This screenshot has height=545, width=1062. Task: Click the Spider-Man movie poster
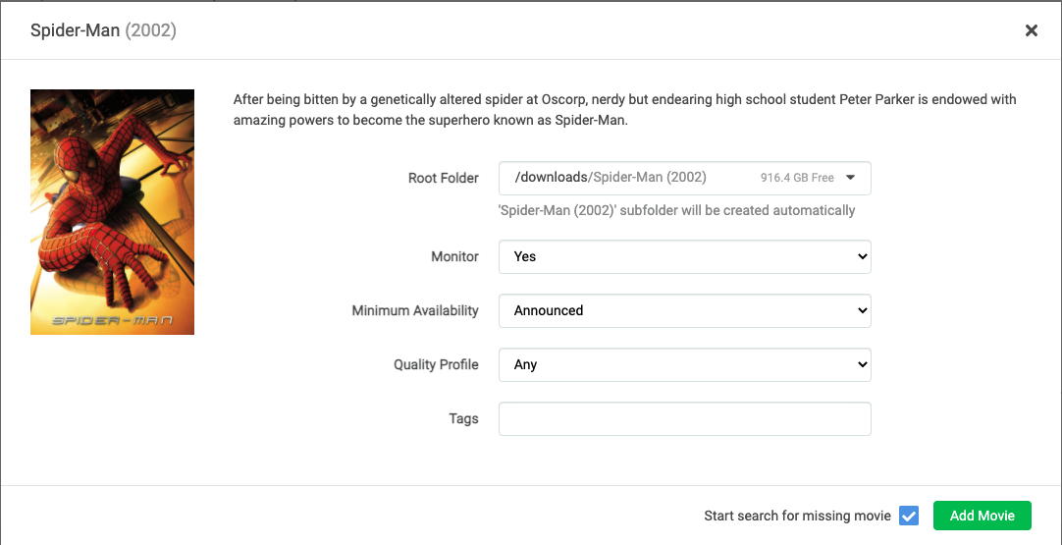click(x=113, y=212)
